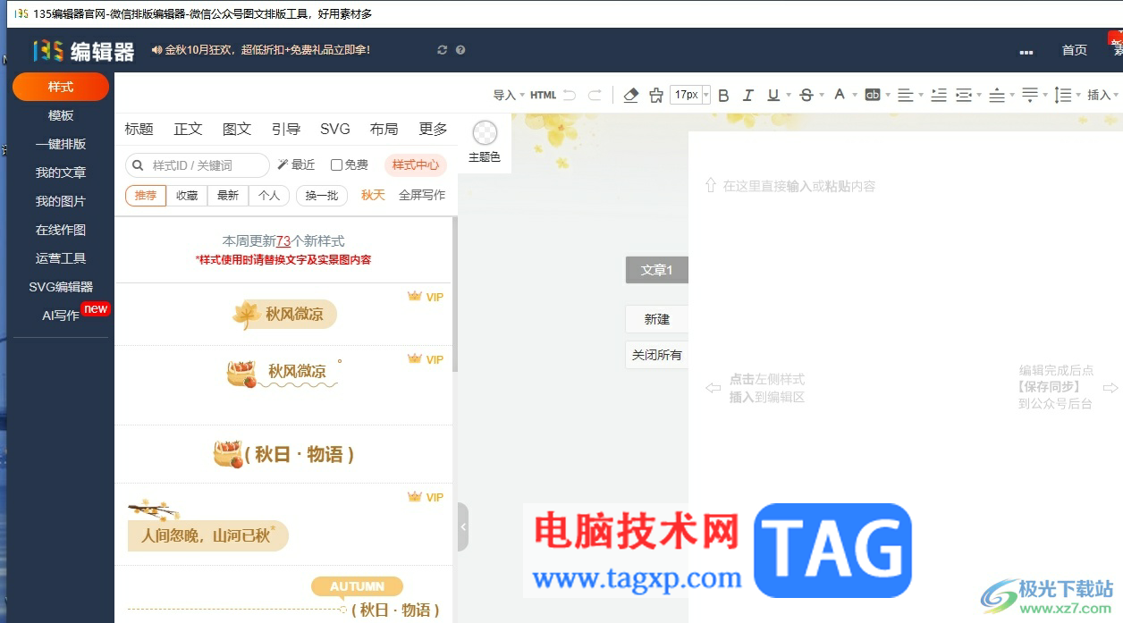Toggle the 免费 free-only checkbox

tap(336, 164)
